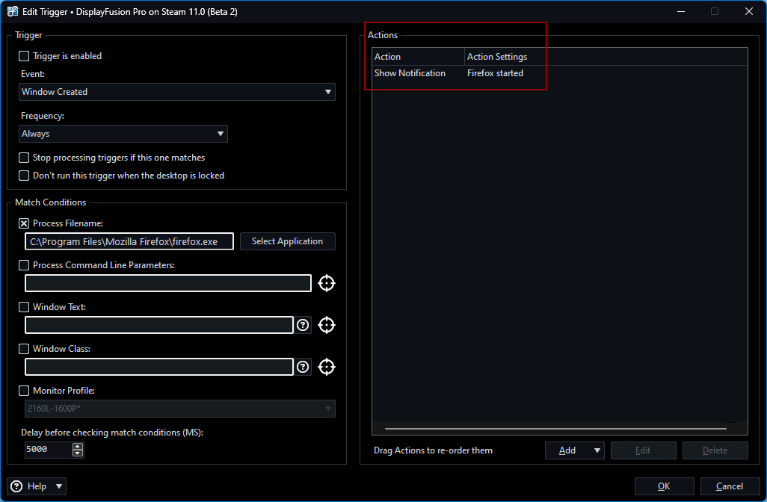
Task: Click crosshair target icon beside Window Class field
Action: tap(327, 367)
